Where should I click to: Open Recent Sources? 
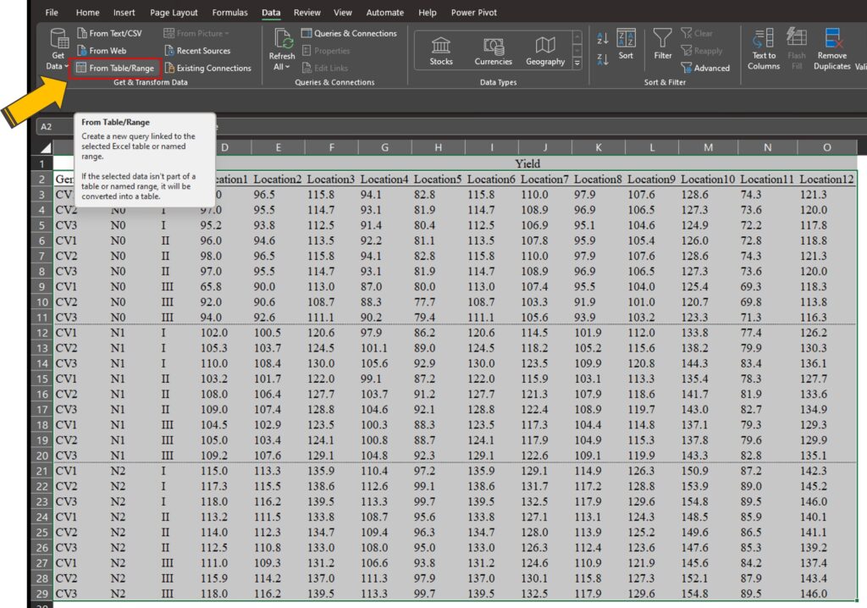coord(202,51)
